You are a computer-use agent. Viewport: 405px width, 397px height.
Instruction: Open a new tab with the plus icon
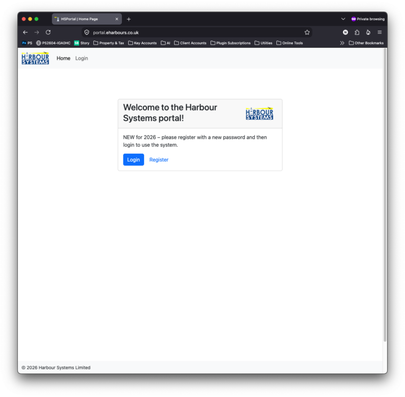[129, 19]
